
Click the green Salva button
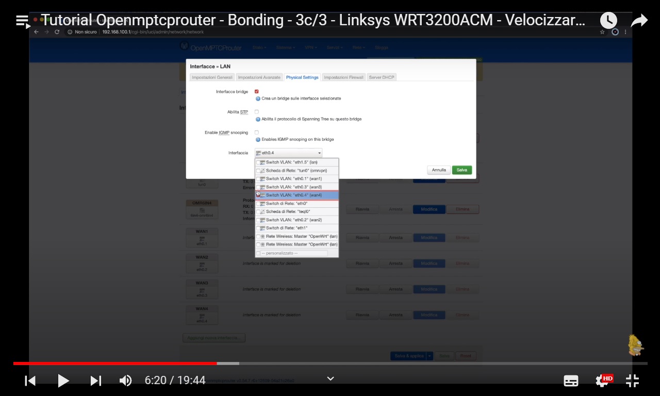pos(461,170)
